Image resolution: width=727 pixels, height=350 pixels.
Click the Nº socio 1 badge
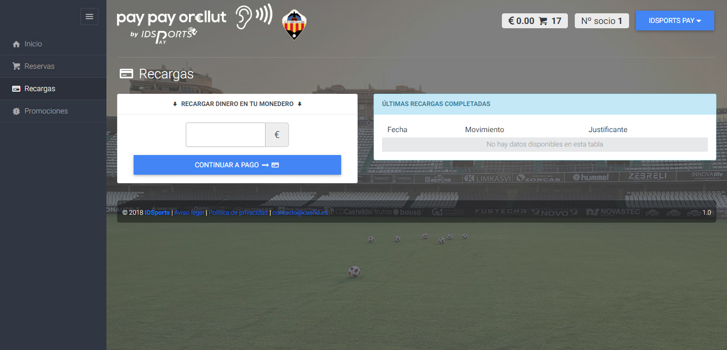point(602,21)
